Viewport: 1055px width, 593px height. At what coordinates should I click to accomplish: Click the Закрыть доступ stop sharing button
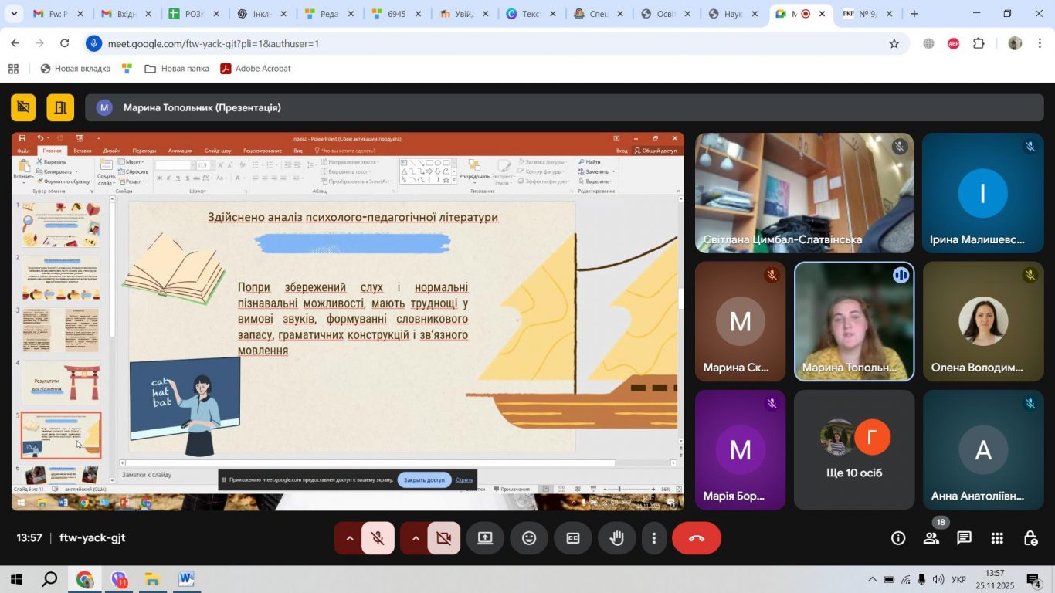point(424,479)
